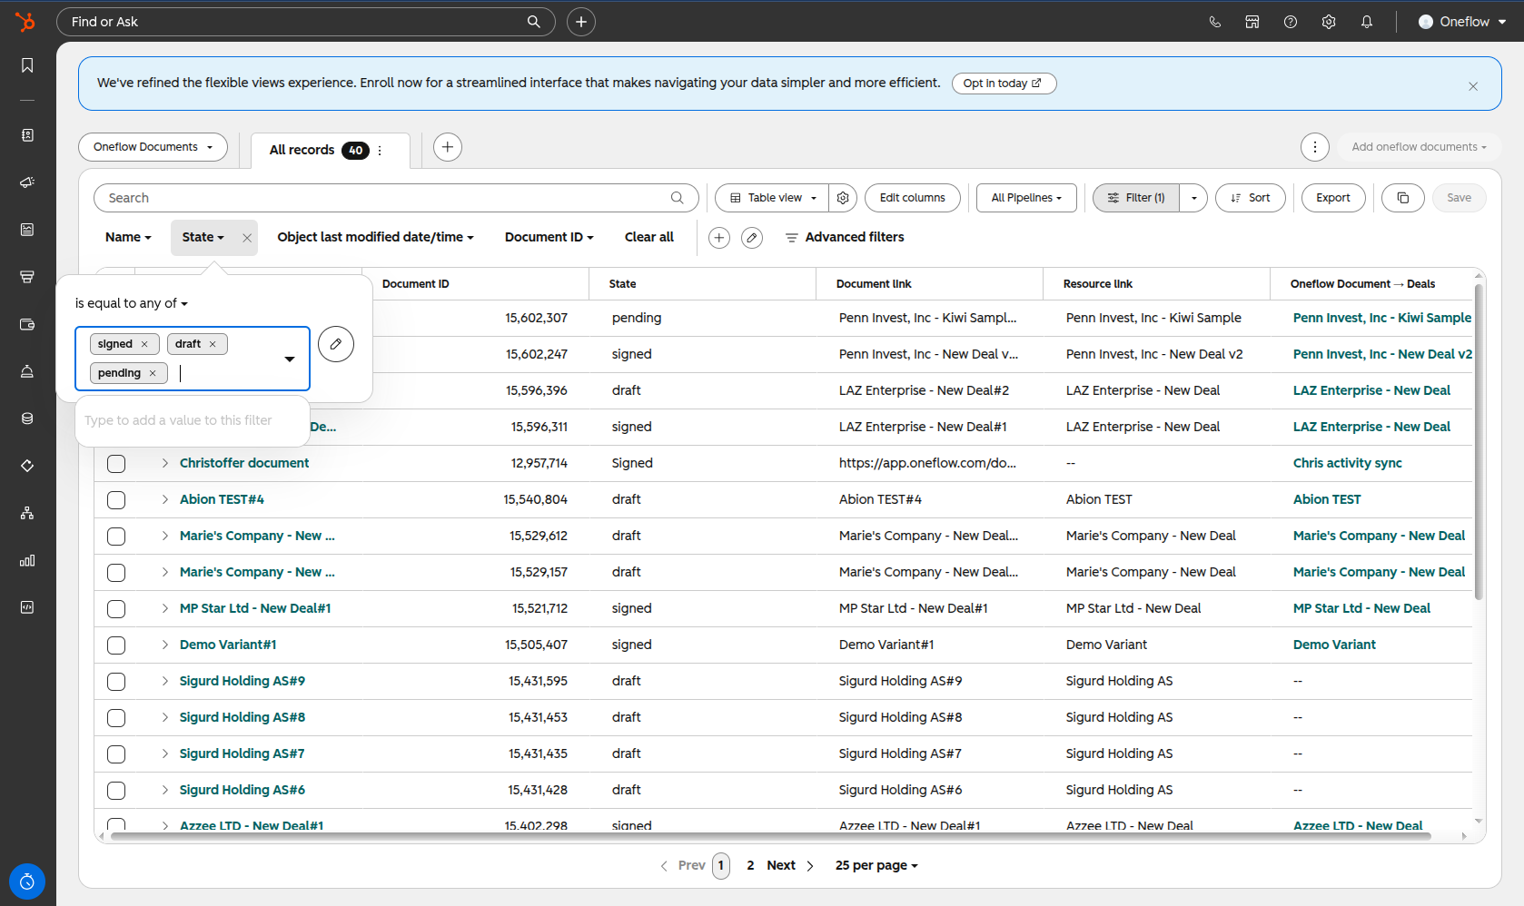
Task: Open the Object last modified date/time filter
Action: tap(376, 238)
